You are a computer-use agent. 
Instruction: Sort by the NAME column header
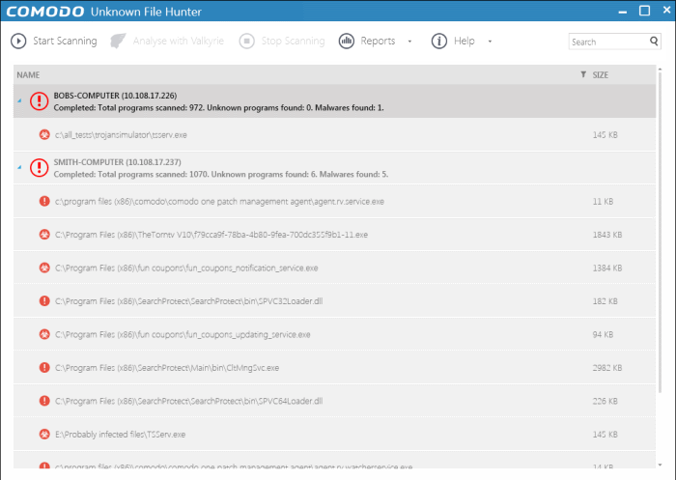[x=28, y=75]
